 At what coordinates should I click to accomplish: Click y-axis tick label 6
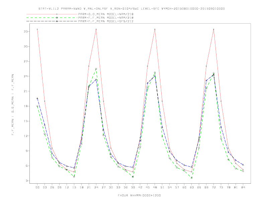tap(27, 166)
